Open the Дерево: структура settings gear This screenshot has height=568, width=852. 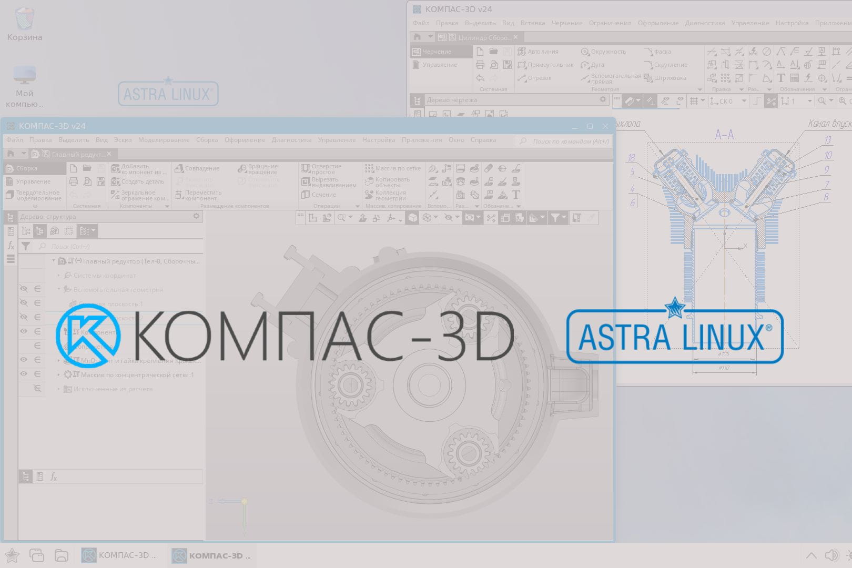196,216
